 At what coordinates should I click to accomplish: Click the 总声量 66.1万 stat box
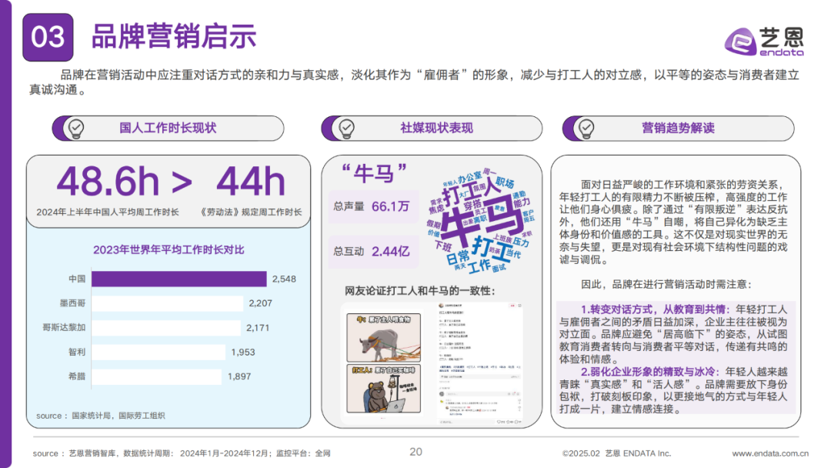click(373, 206)
